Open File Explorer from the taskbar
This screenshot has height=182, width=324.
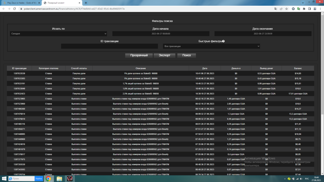[59, 179]
